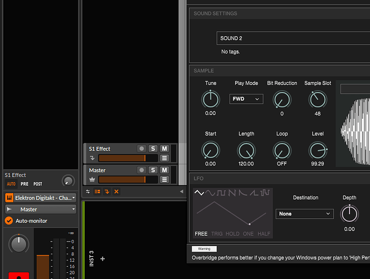370x279 pixels.
Task: Click S1 Effect track volume bar
Action: click(128, 158)
